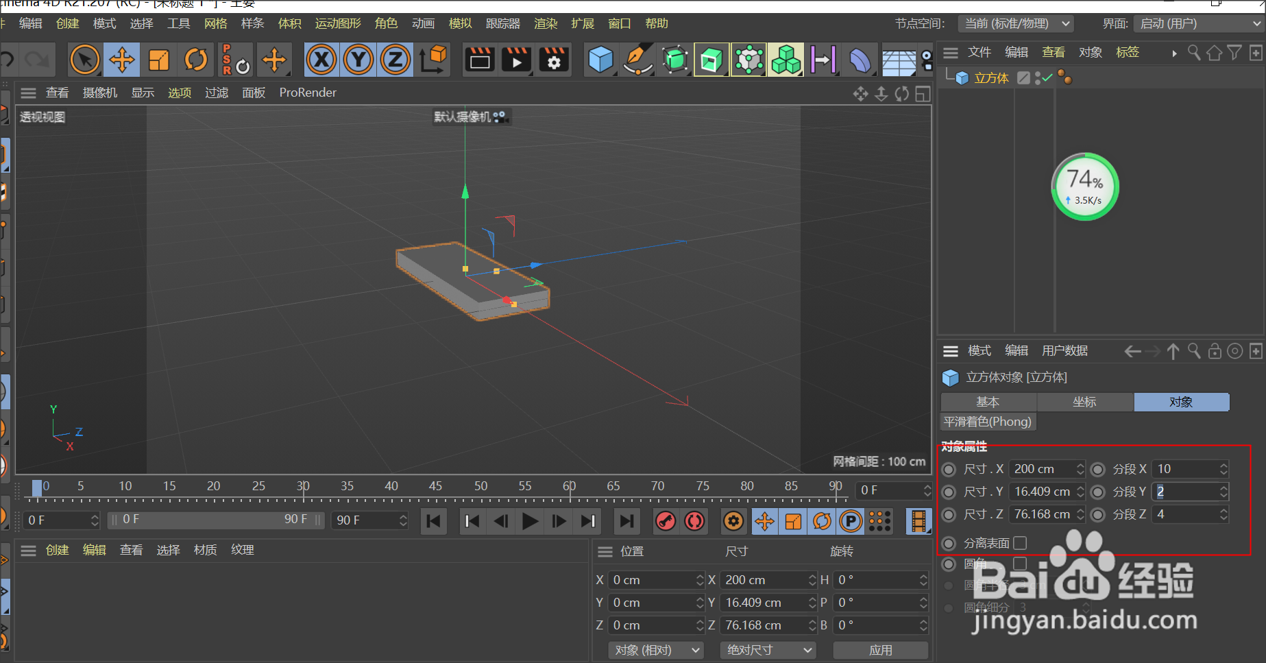Open the material manager 纹理 menu

tap(243, 550)
